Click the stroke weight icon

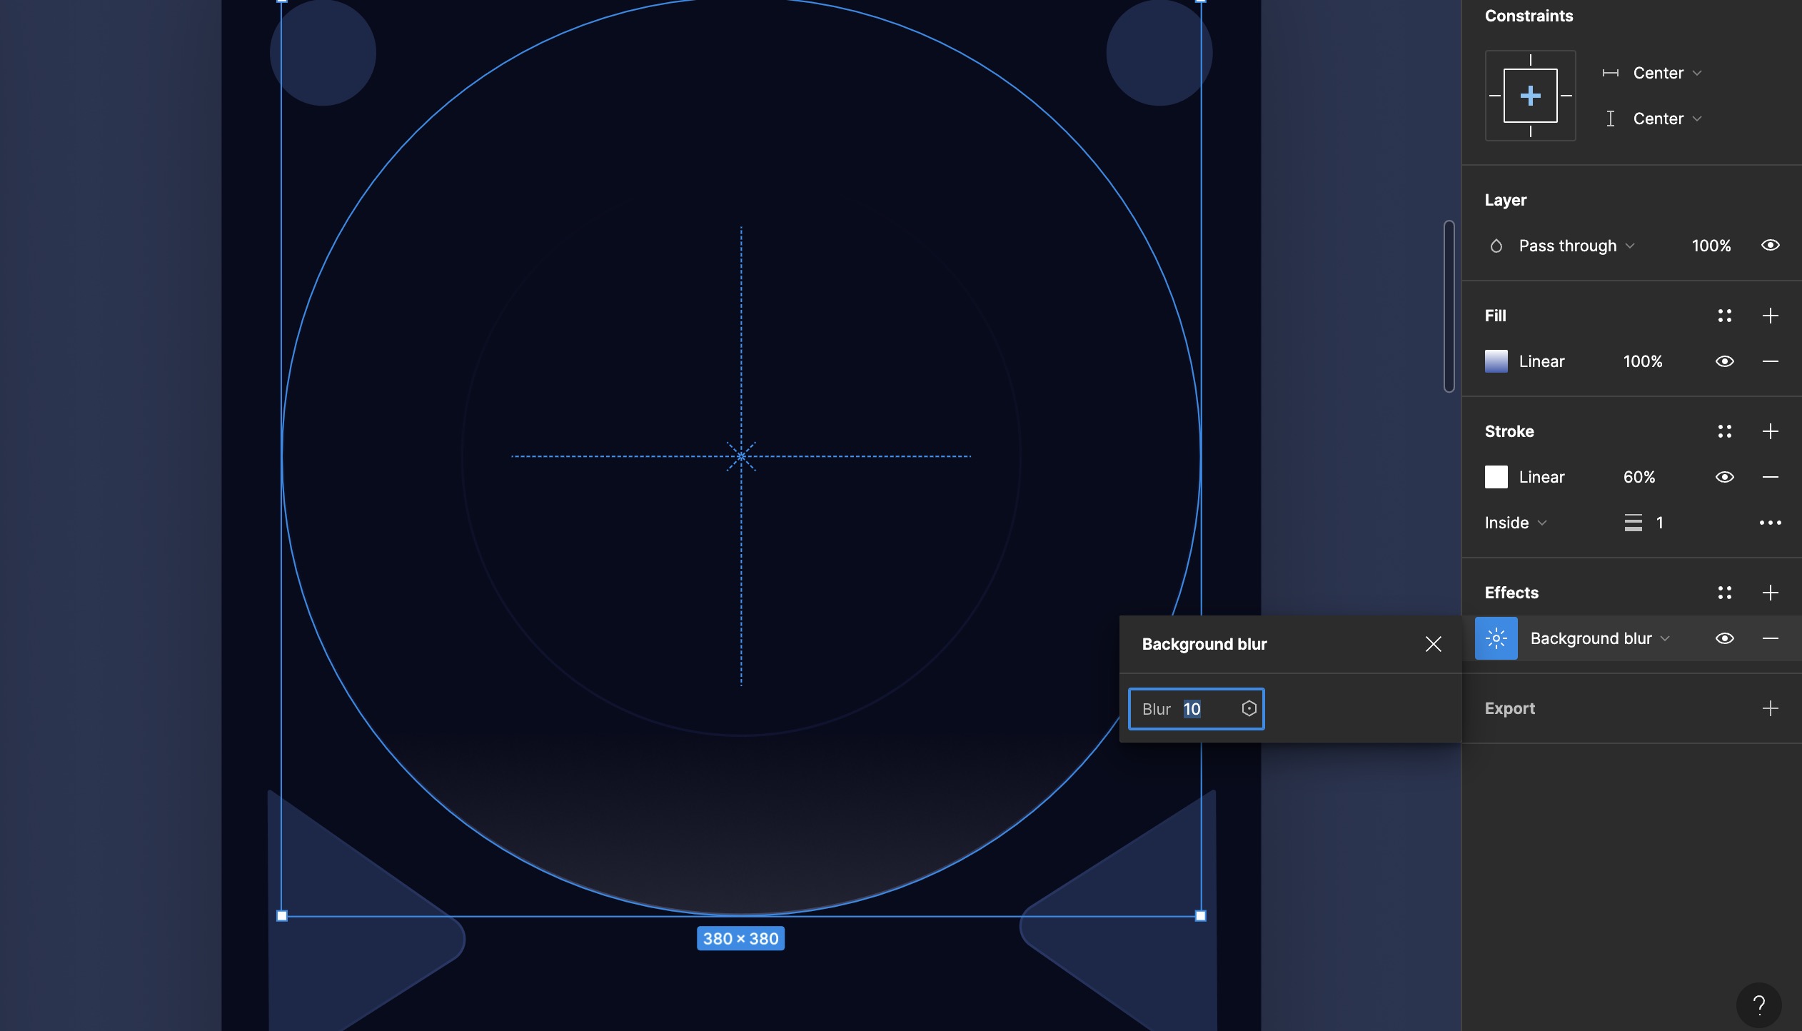coord(1634,523)
